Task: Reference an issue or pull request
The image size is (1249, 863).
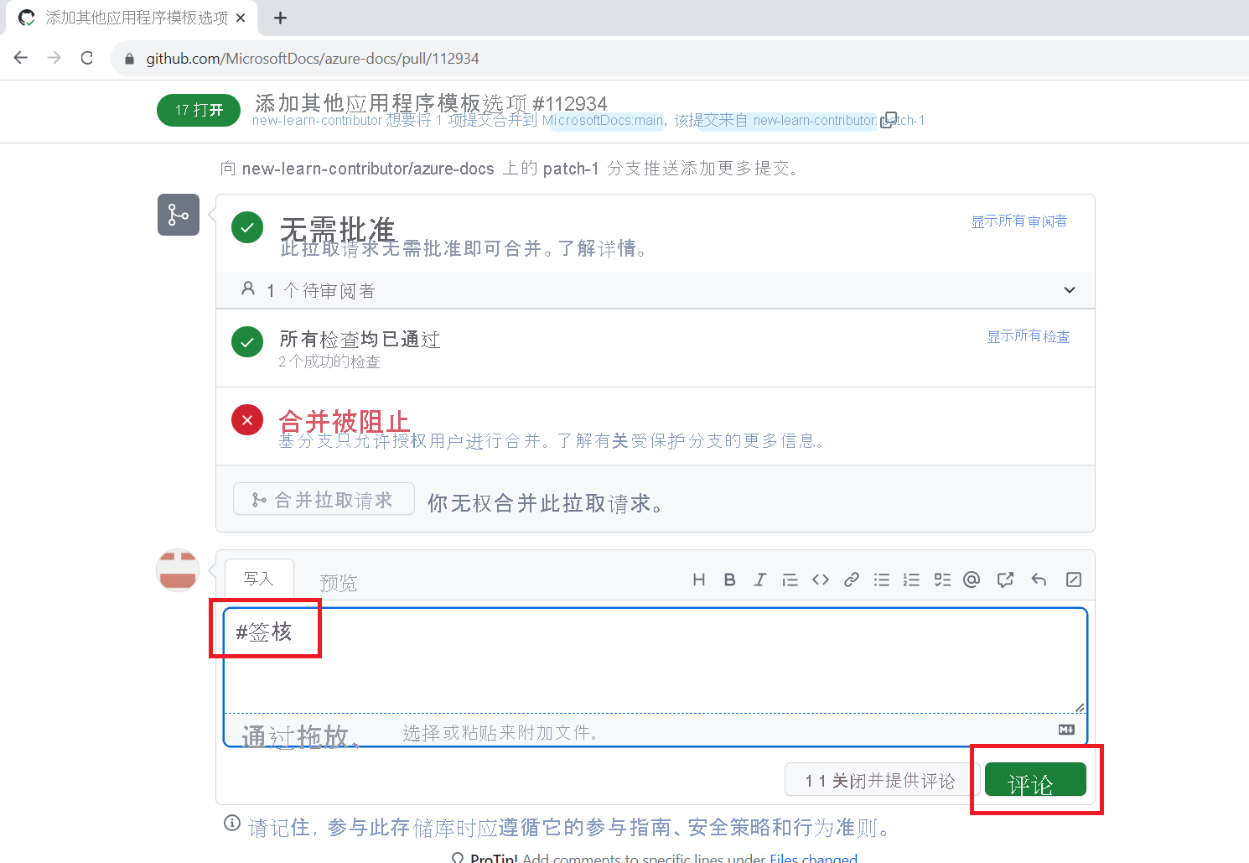Action: [x=1006, y=580]
